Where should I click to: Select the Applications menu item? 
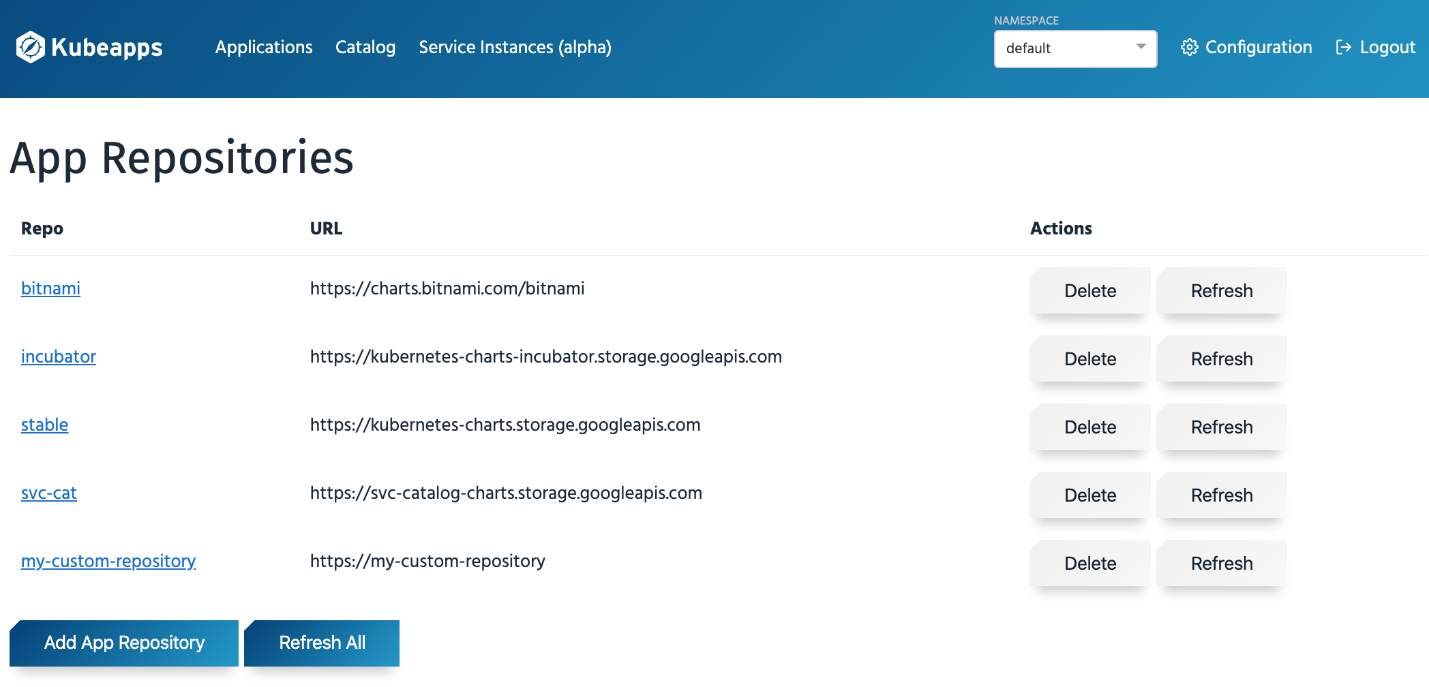pos(263,47)
